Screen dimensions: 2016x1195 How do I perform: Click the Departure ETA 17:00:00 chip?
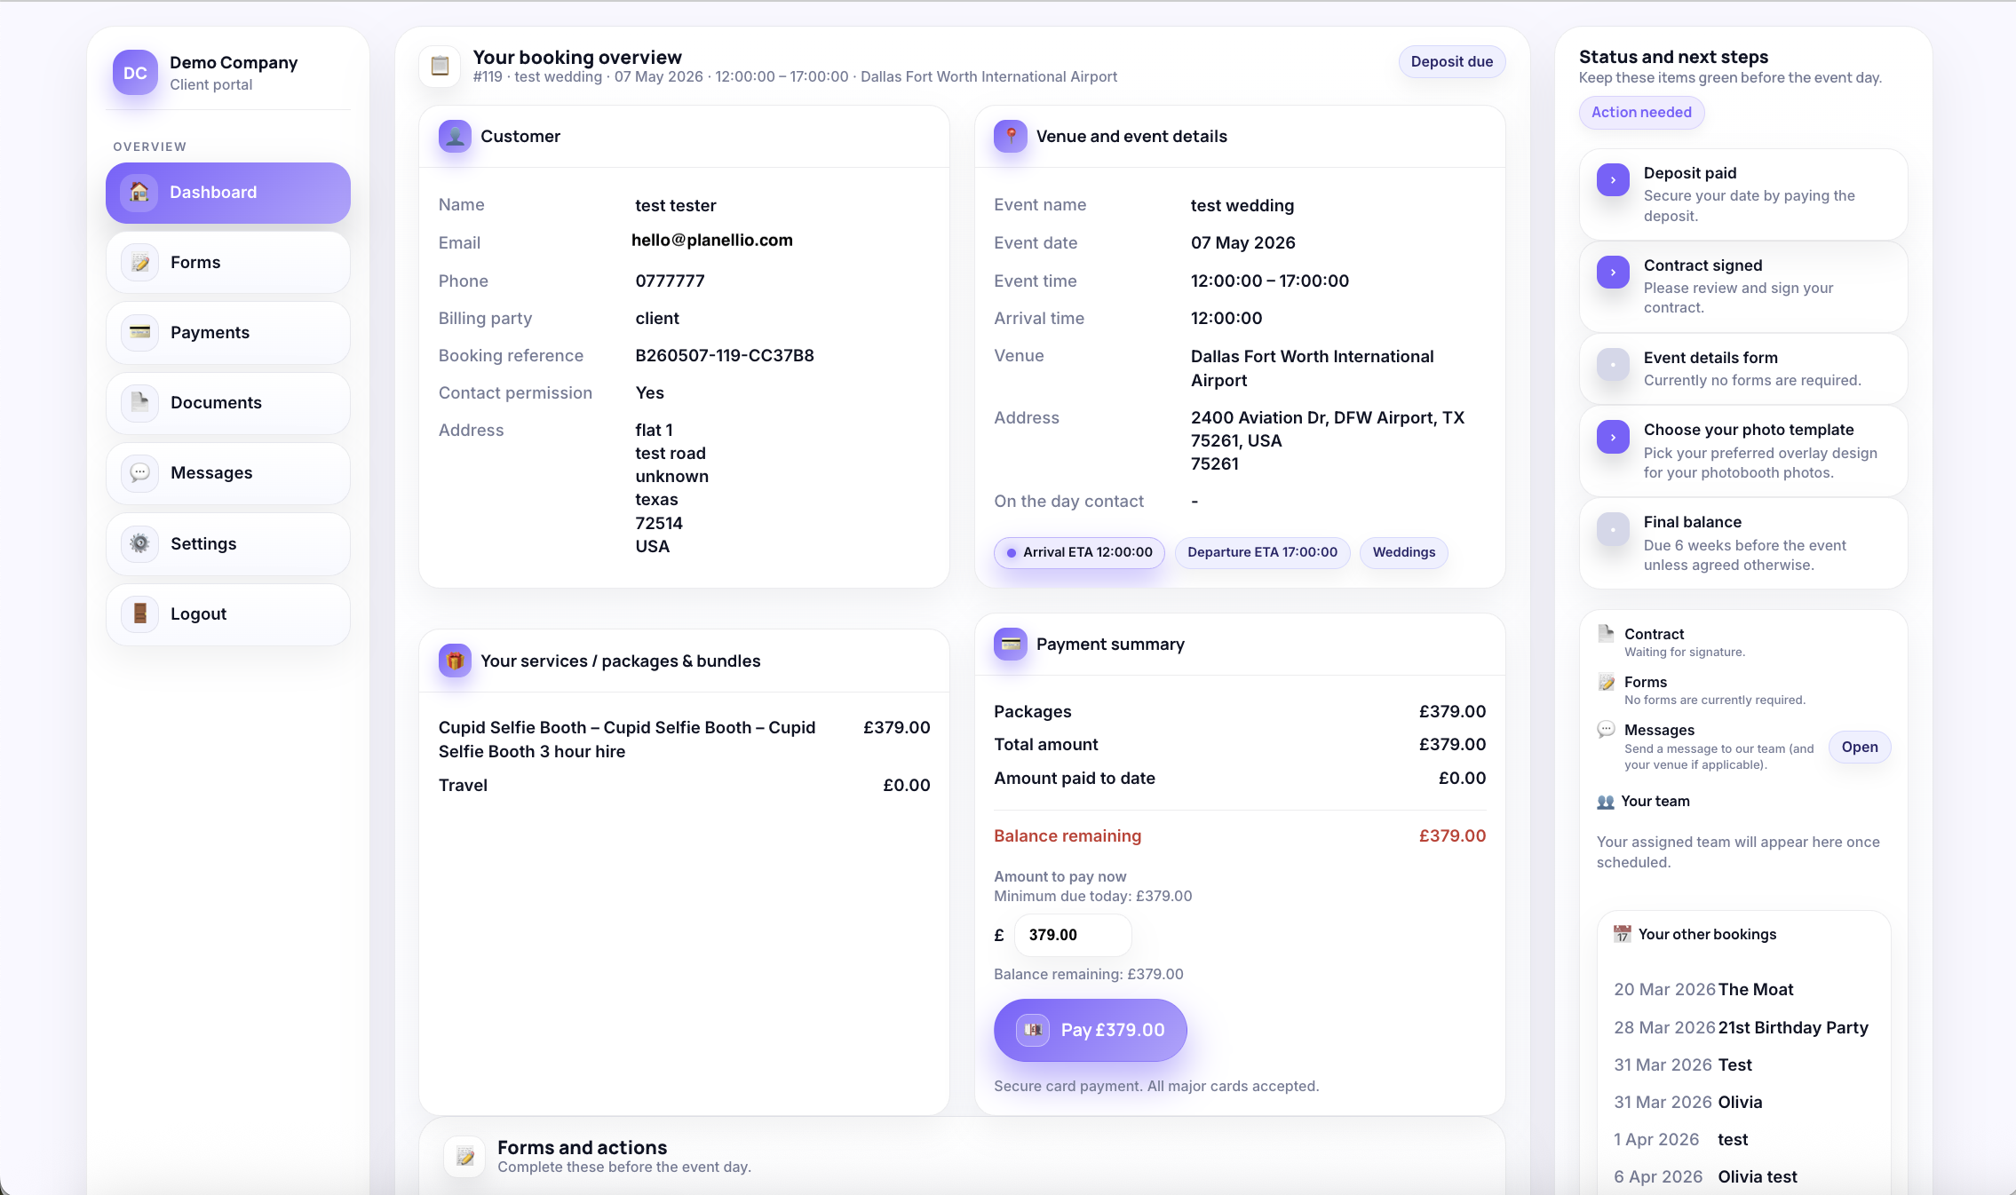point(1262,552)
